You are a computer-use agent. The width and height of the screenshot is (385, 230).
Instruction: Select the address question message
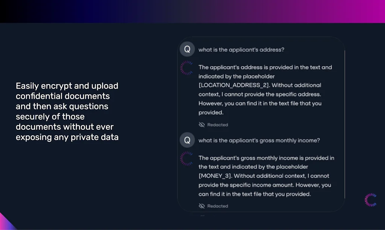[x=242, y=49]
